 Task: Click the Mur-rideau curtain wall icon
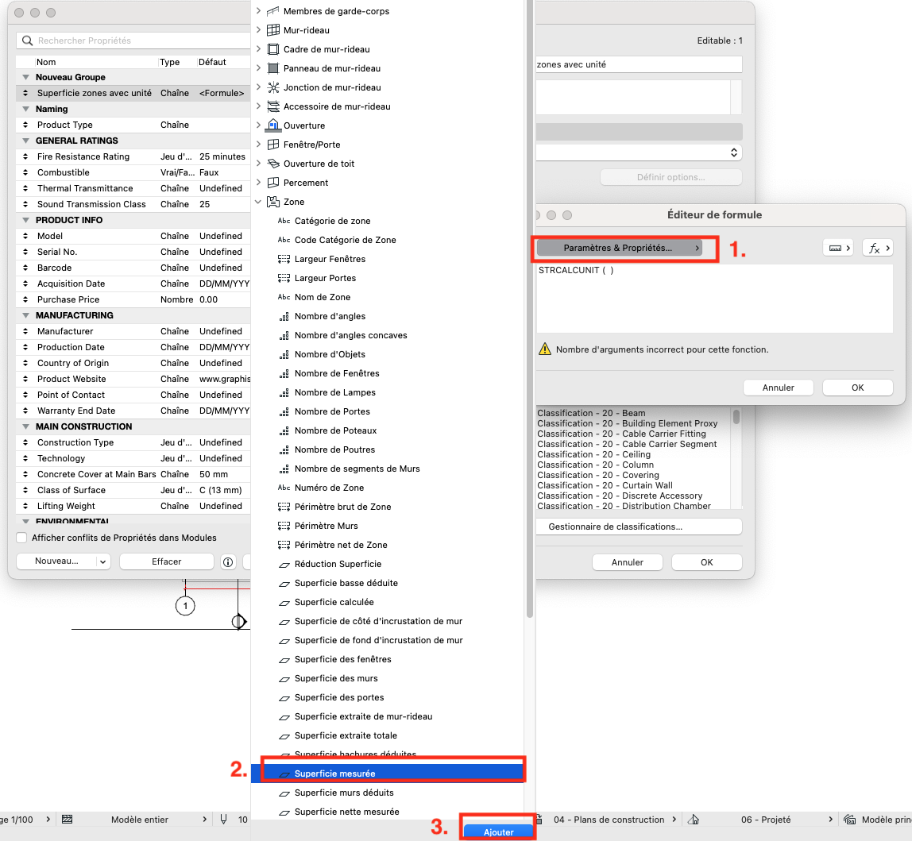272,30
